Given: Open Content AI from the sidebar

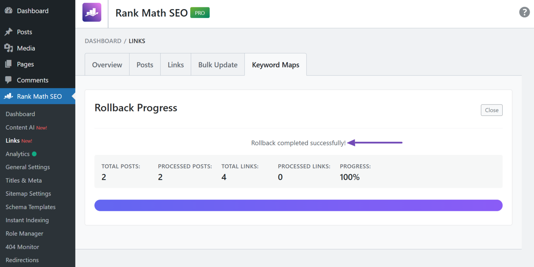Looking at the screenshot, I should pos(24,127).
